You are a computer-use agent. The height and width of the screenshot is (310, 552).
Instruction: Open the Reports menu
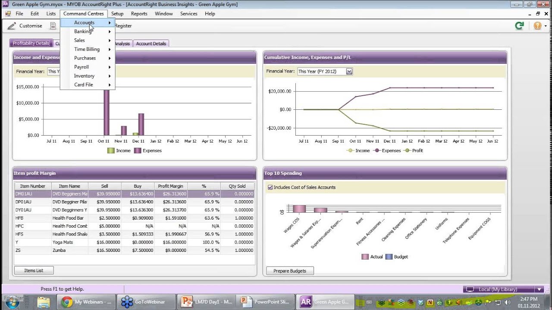[139, 14]
